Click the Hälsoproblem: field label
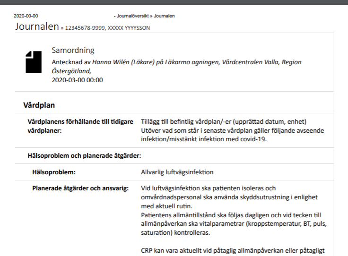This screenshot has width=348, height=256. tap(54, 172)
